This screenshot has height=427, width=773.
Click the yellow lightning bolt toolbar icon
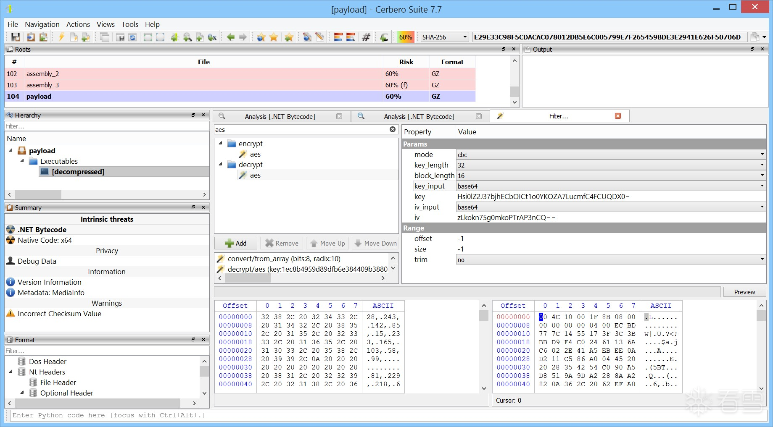click(x=61, y=37)
